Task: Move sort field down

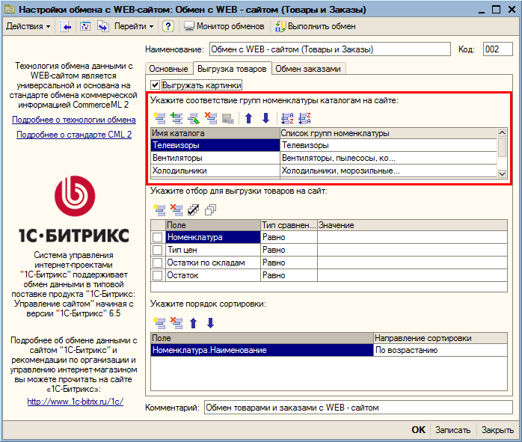Action: [x=210, y=323]
